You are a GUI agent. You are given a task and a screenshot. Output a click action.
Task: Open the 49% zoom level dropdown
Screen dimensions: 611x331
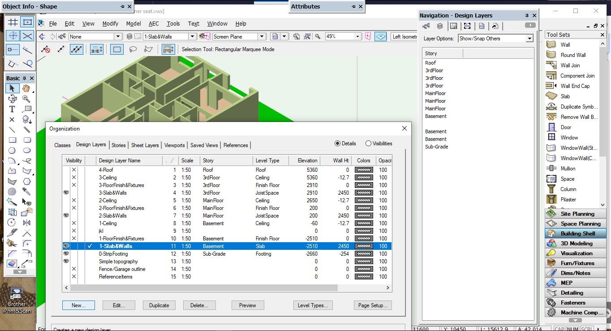[x=357, y=37]
